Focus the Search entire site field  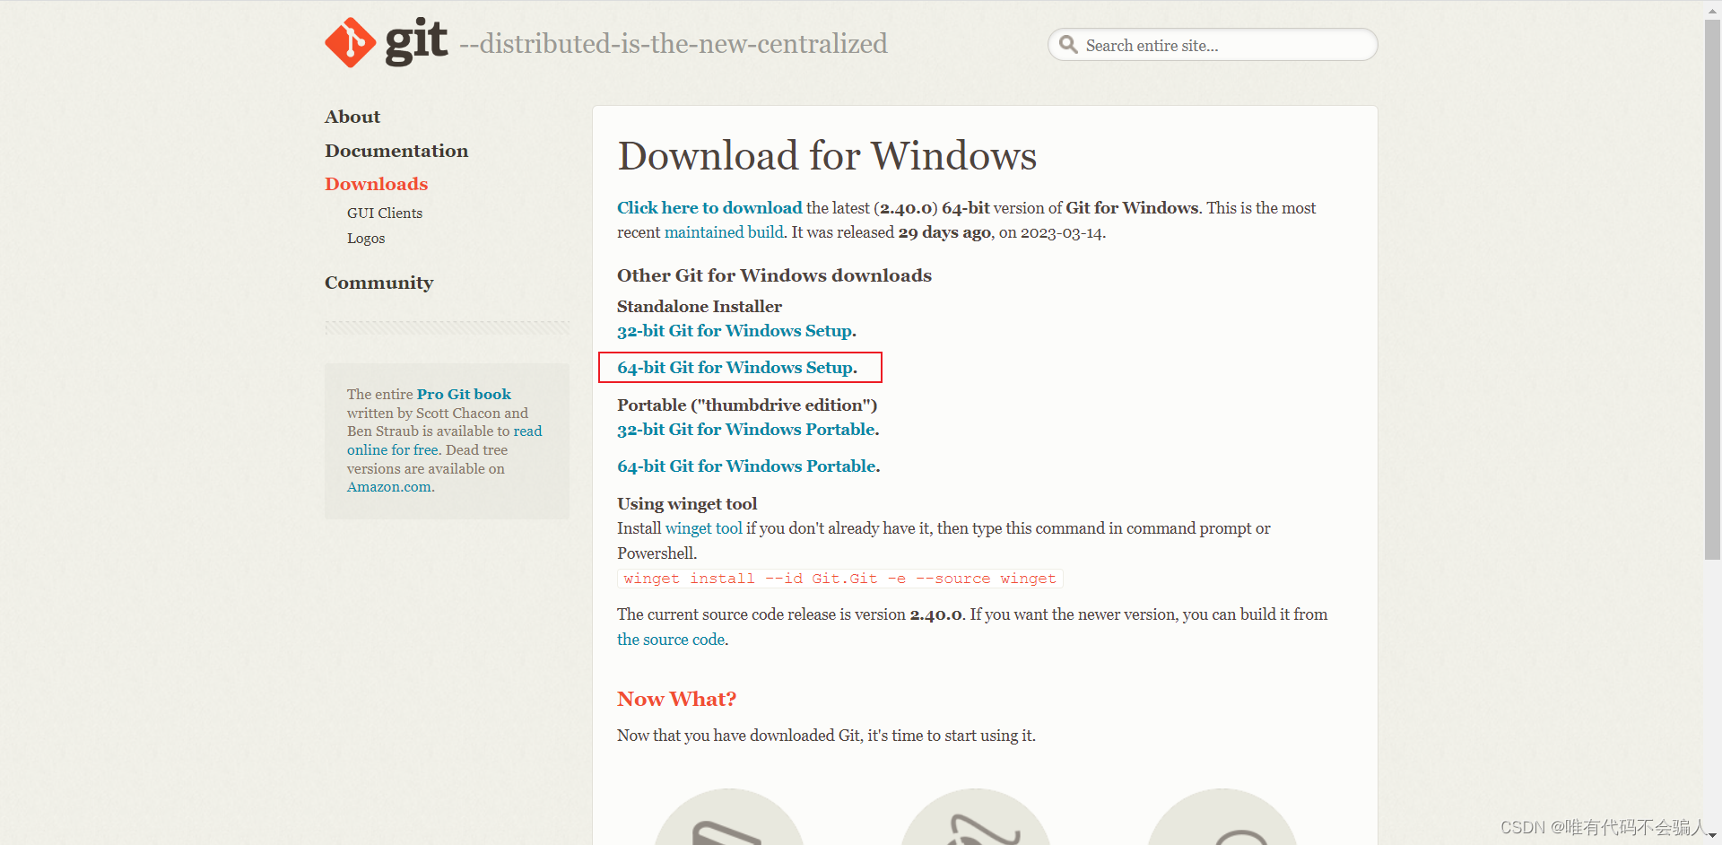click(1212, 45)
